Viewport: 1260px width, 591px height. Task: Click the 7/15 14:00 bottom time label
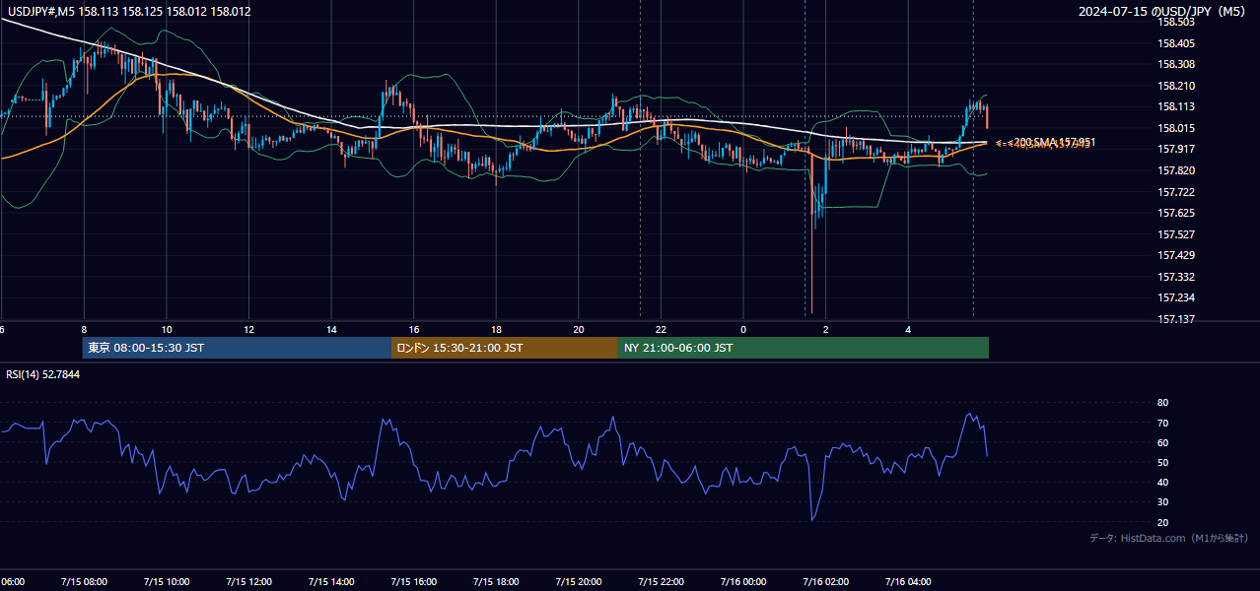click(x=331, y=582)
